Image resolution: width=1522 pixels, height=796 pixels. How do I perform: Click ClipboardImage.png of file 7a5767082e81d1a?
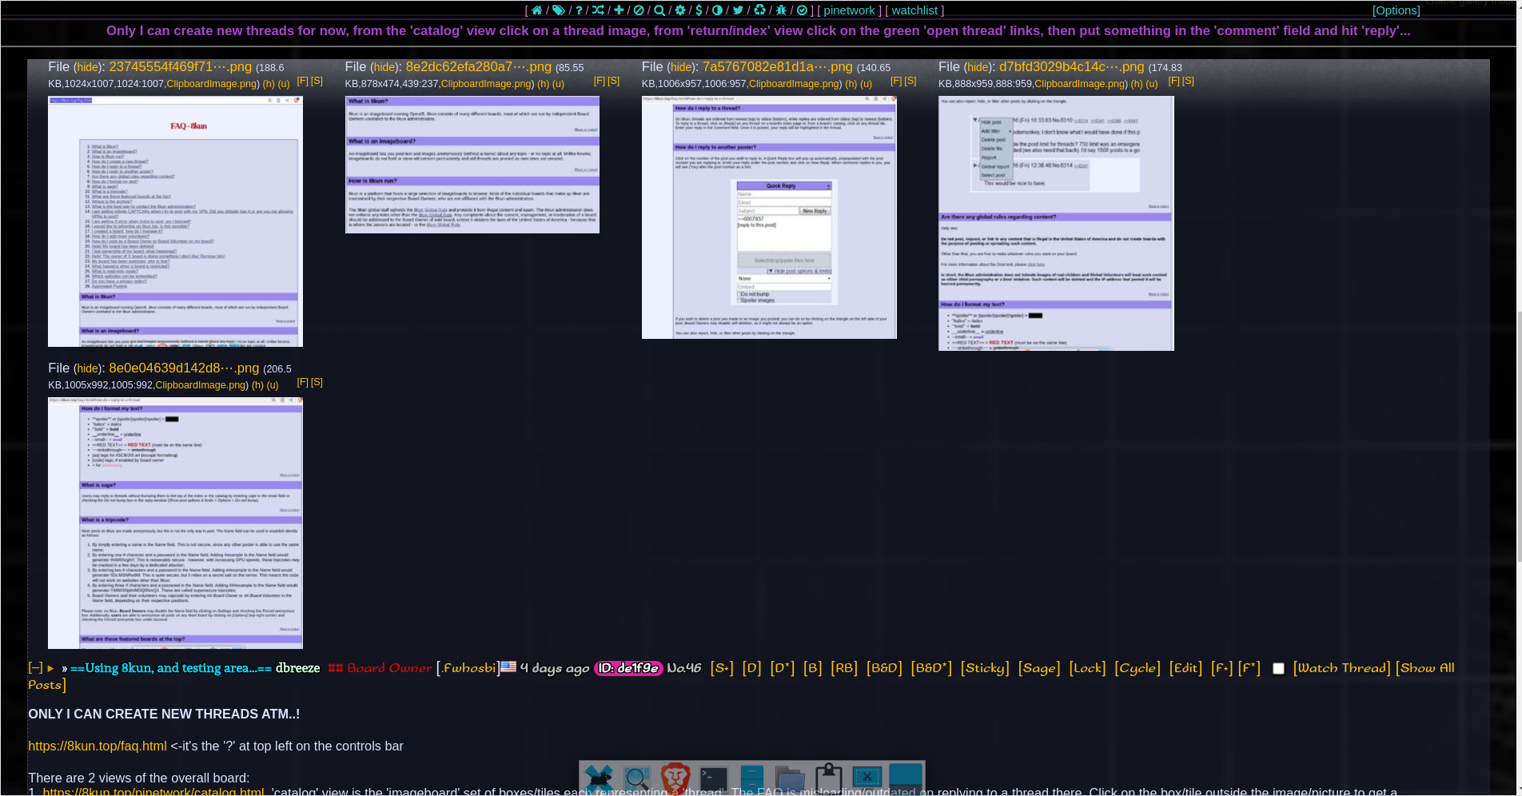(795, 84)
